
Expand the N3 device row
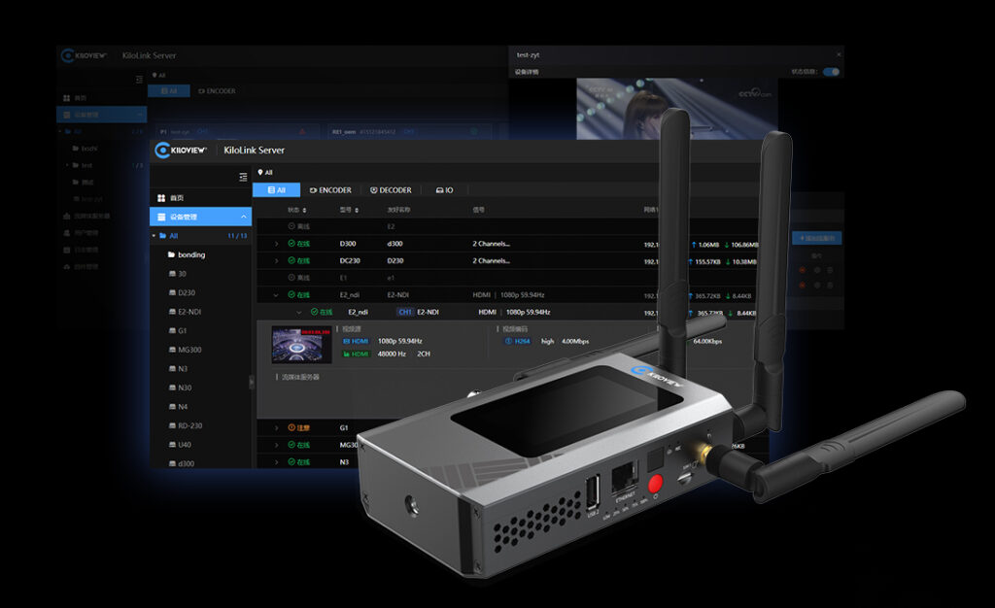[x=276, y=462]
